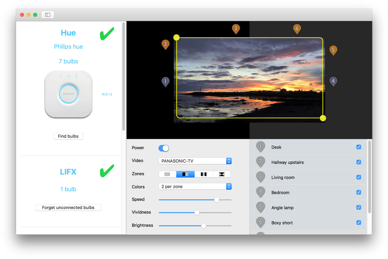The width and height of the screenshot is (388, 259).
Task: Click the pin icon beside Boxy short
Action: click(x=261, y=222)
